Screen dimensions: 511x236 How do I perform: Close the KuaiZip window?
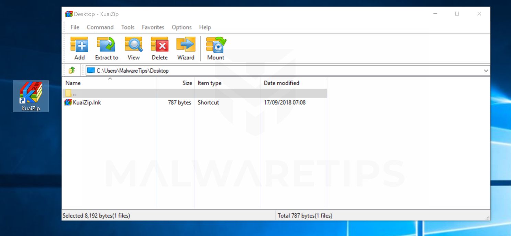(479, 14)
